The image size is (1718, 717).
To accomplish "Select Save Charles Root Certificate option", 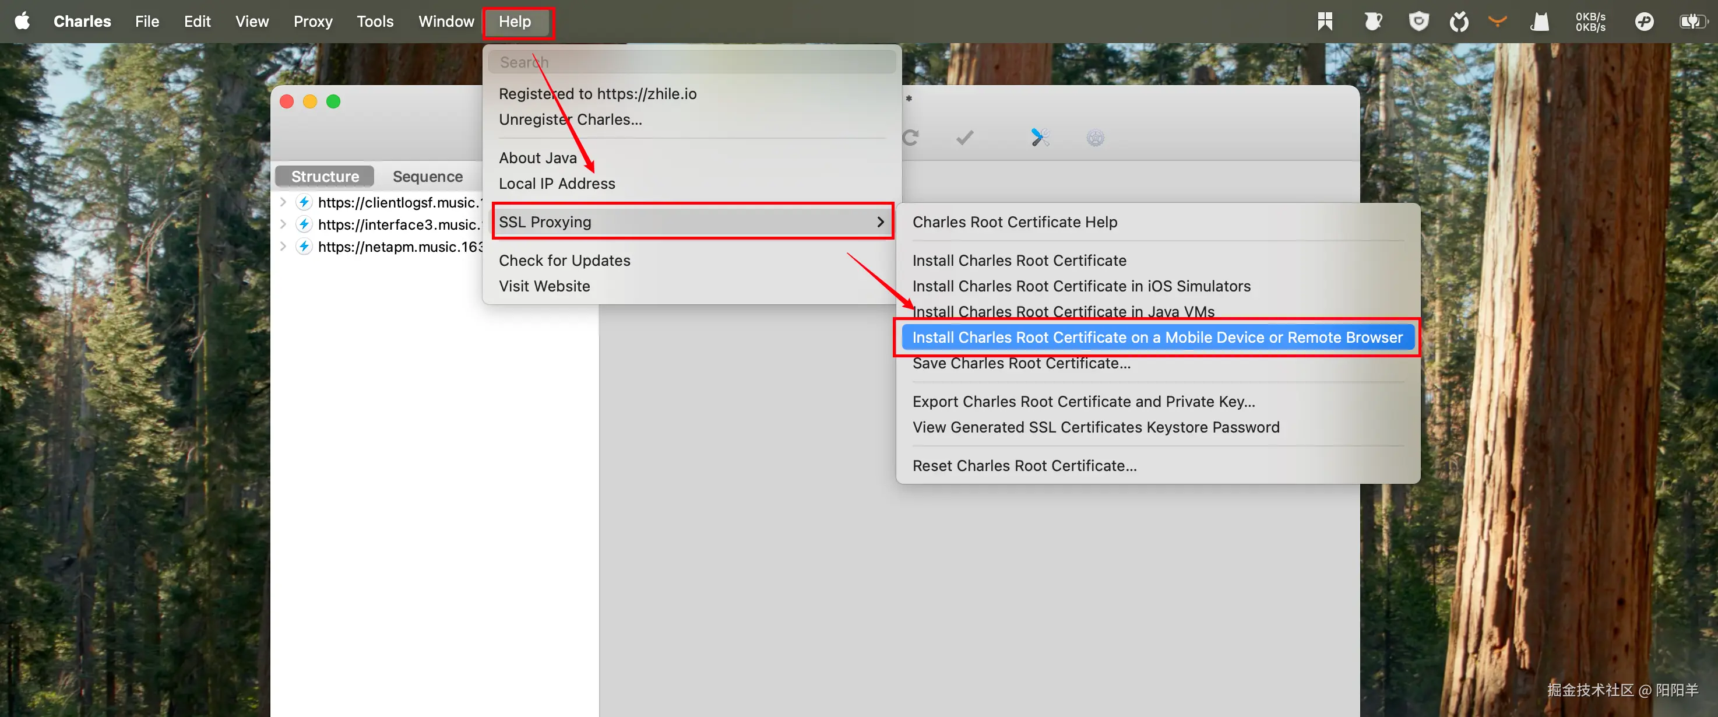I will 1021,364.
